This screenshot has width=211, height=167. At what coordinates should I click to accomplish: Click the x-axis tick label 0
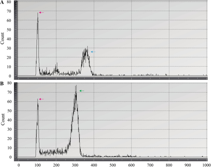coord(19,164)
